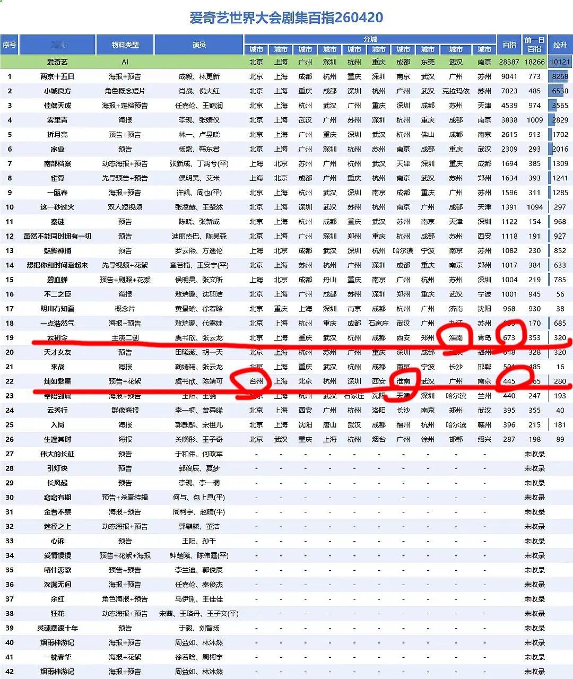Click material type 预告+剧照+花絮
Screen dimensions: 573x679
coord(125,280)
